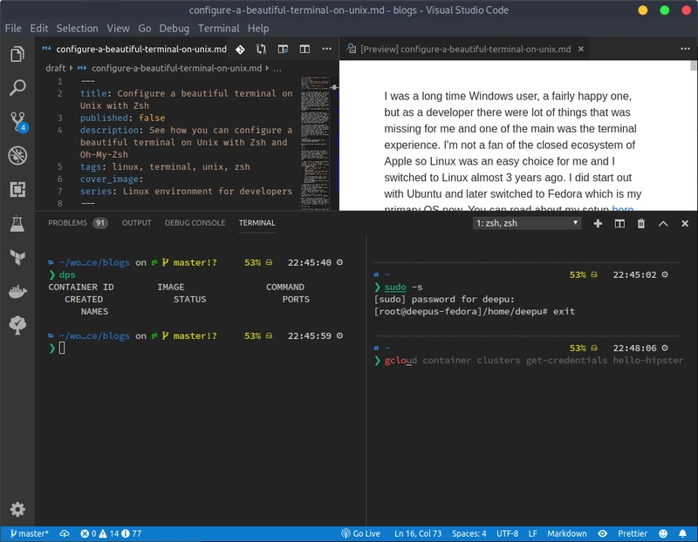Viewport: 698px width, 542px height.
Task: Click the left terminal prompt cursor
Action: [62, 349]
